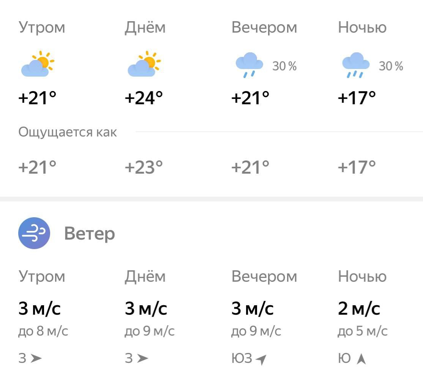The image size is (423, 389).
Task: Click the daytime partly cloudy sun icon
Action: coord(144,64)
